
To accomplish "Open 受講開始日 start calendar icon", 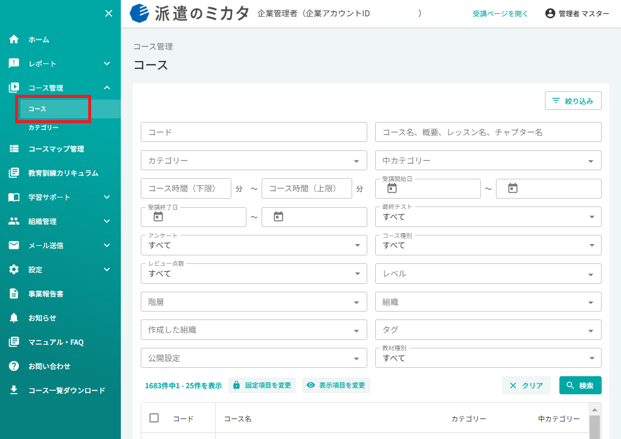I will [392, 188].
